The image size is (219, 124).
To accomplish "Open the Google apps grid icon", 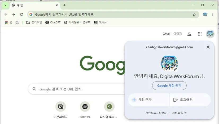I will point(200,34).
